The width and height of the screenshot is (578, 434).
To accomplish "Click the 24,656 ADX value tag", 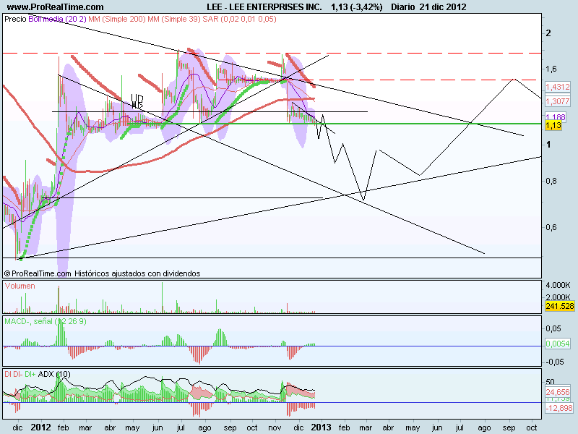I will [x=557, y=392].
